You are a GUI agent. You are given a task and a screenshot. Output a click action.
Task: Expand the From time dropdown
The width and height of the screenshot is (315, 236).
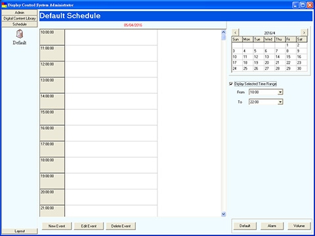280,92
